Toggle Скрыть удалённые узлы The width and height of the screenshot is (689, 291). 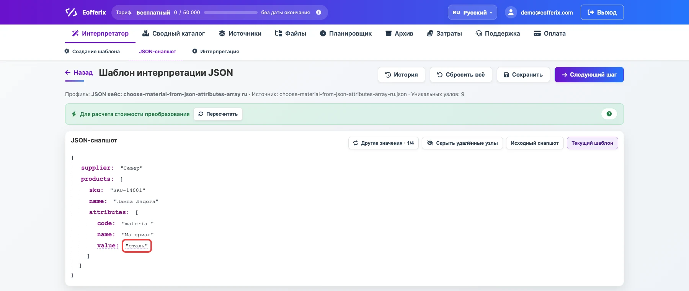pyautogui.click(x=462, y=143)
